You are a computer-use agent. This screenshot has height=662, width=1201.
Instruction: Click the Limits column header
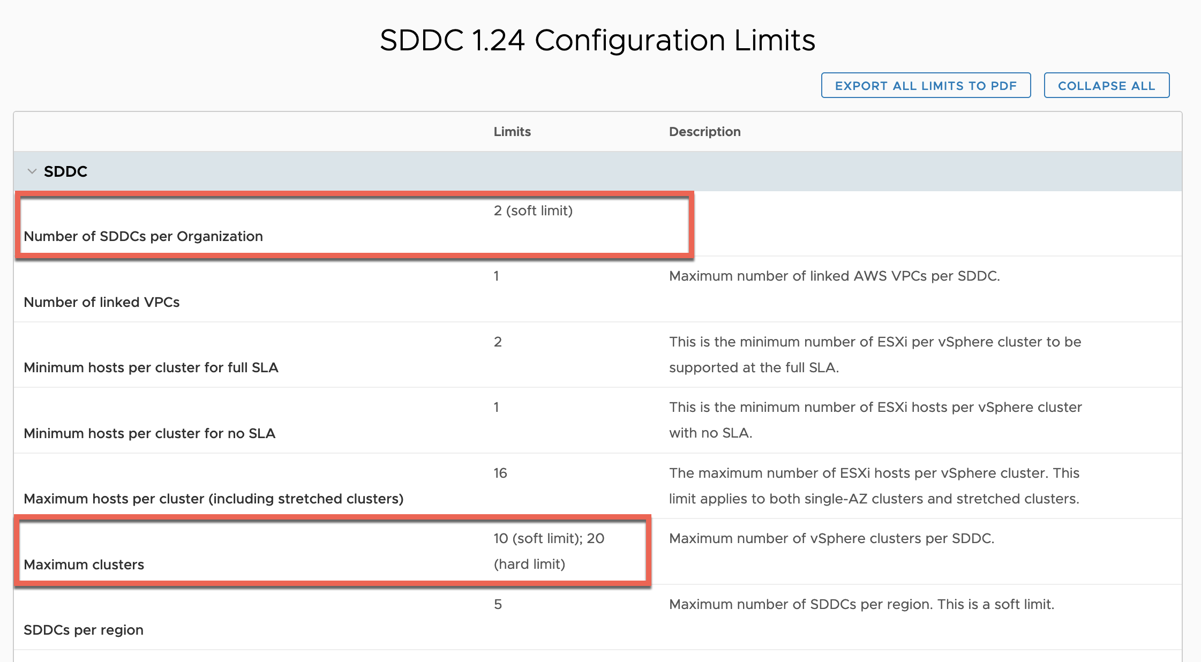(512, 131)
